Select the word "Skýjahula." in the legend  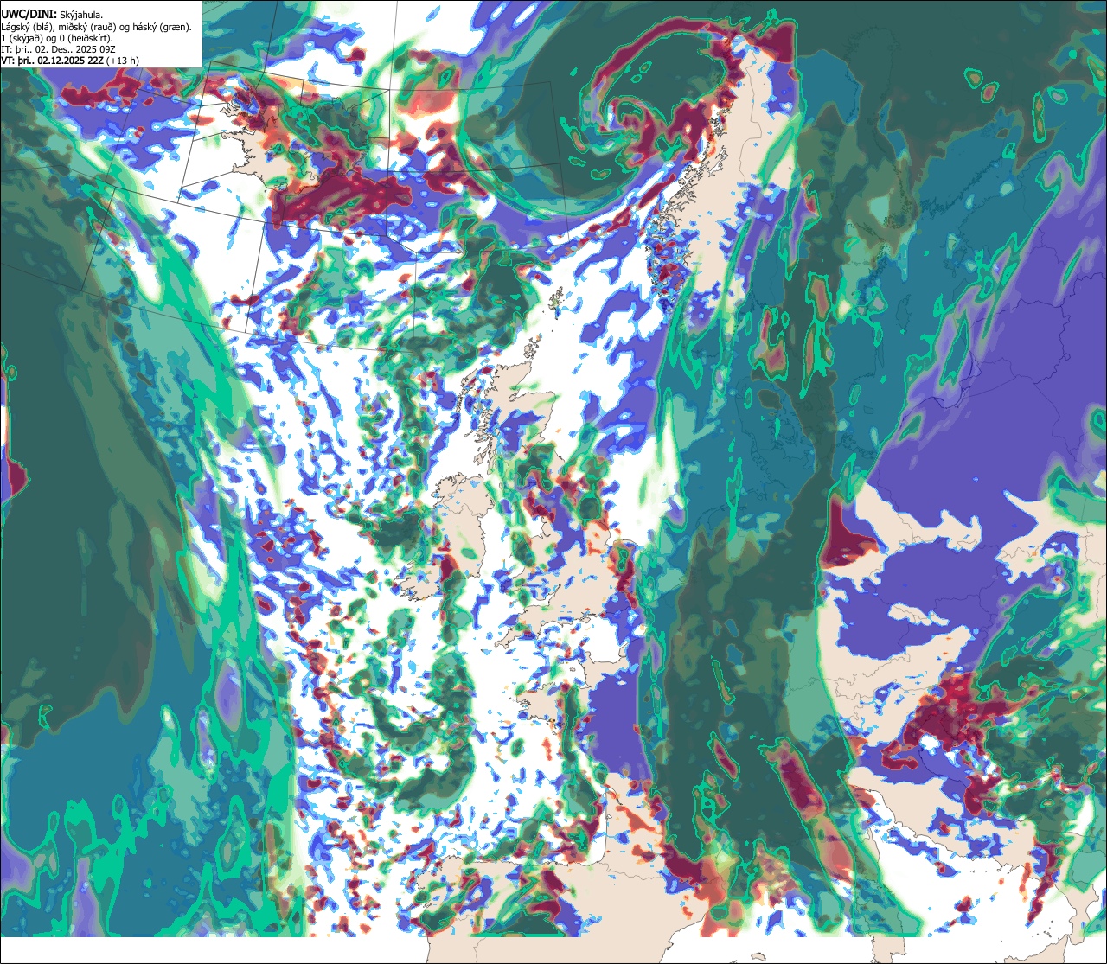click(x=82, y=15)
